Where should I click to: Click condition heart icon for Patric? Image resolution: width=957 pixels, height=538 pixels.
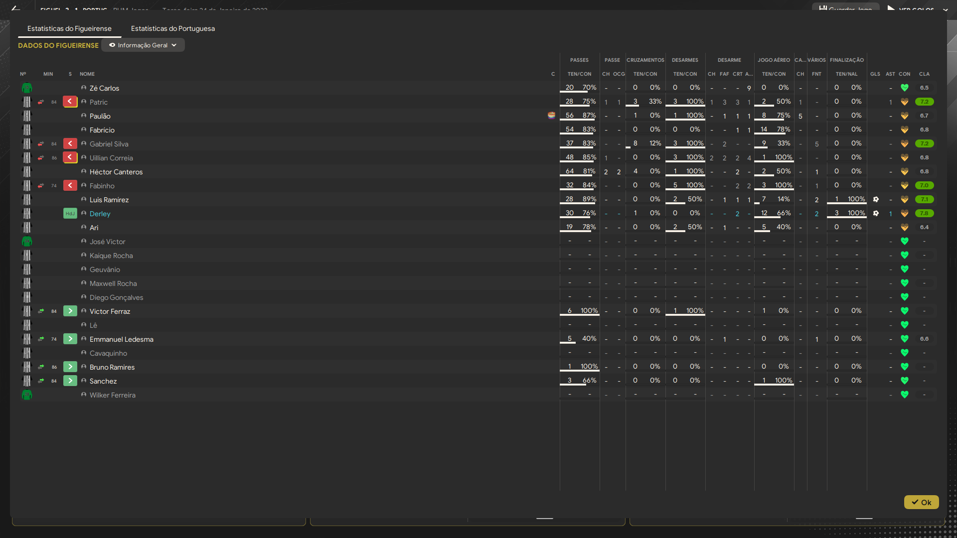coord(905,102)
